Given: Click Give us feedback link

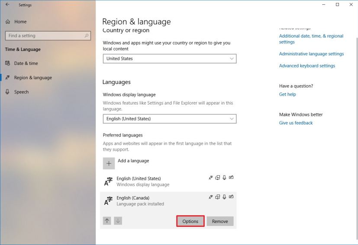Looking at the screenshot, I should (296, 123).
